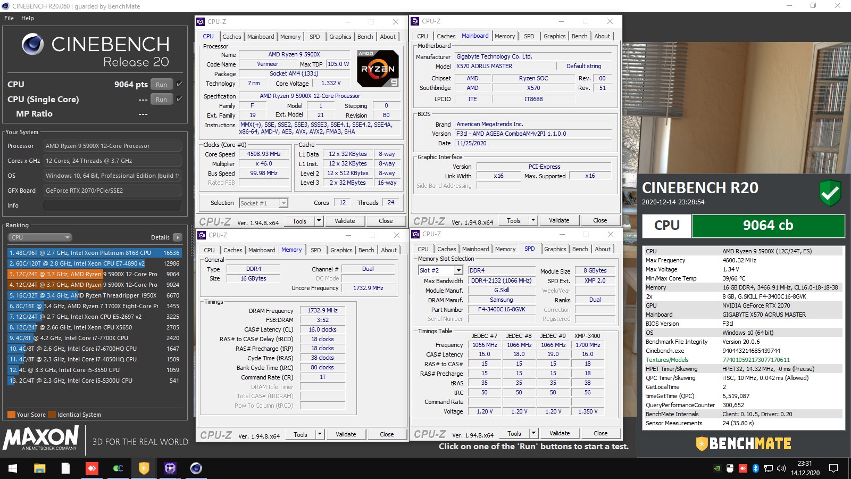Click Validate in the SPD CPU-Z window

pos(560,433)
